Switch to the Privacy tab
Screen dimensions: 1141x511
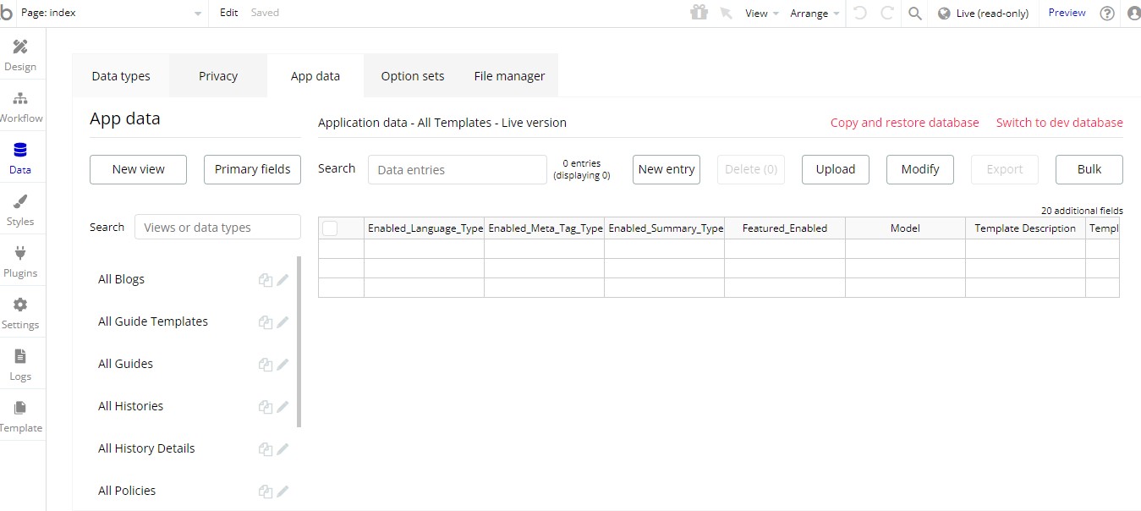click(218, 76)
